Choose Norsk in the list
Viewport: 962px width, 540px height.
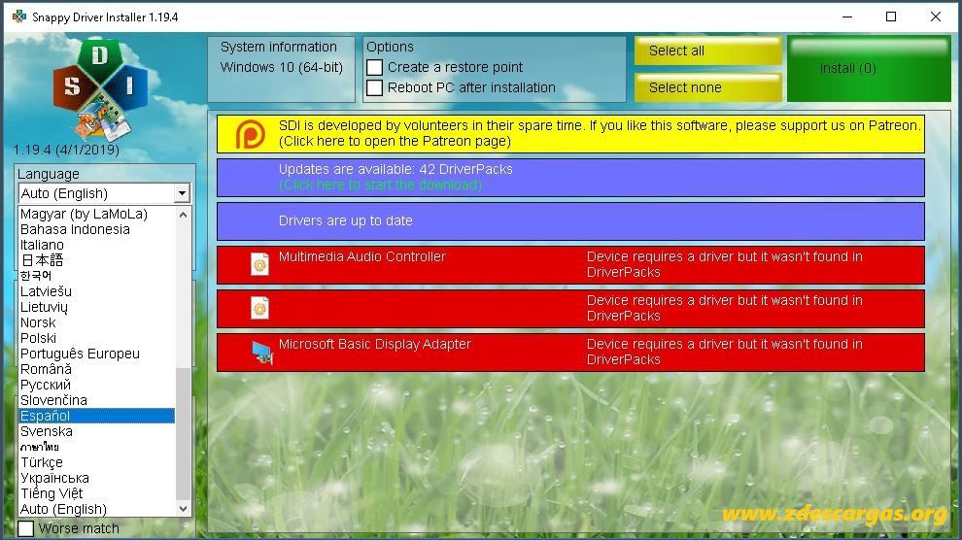pos(97,322)
